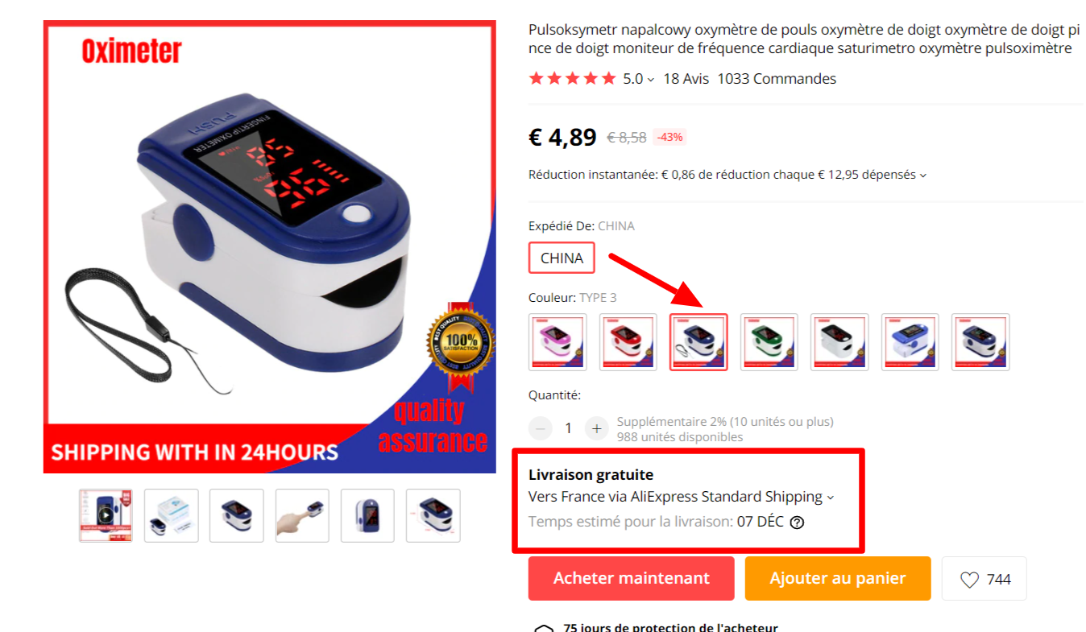Screen dimensions: 1086x632
Task: Click the Acheter maintenant button
Action: coord(632,579)
